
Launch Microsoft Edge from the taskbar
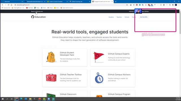pos(21,99)
